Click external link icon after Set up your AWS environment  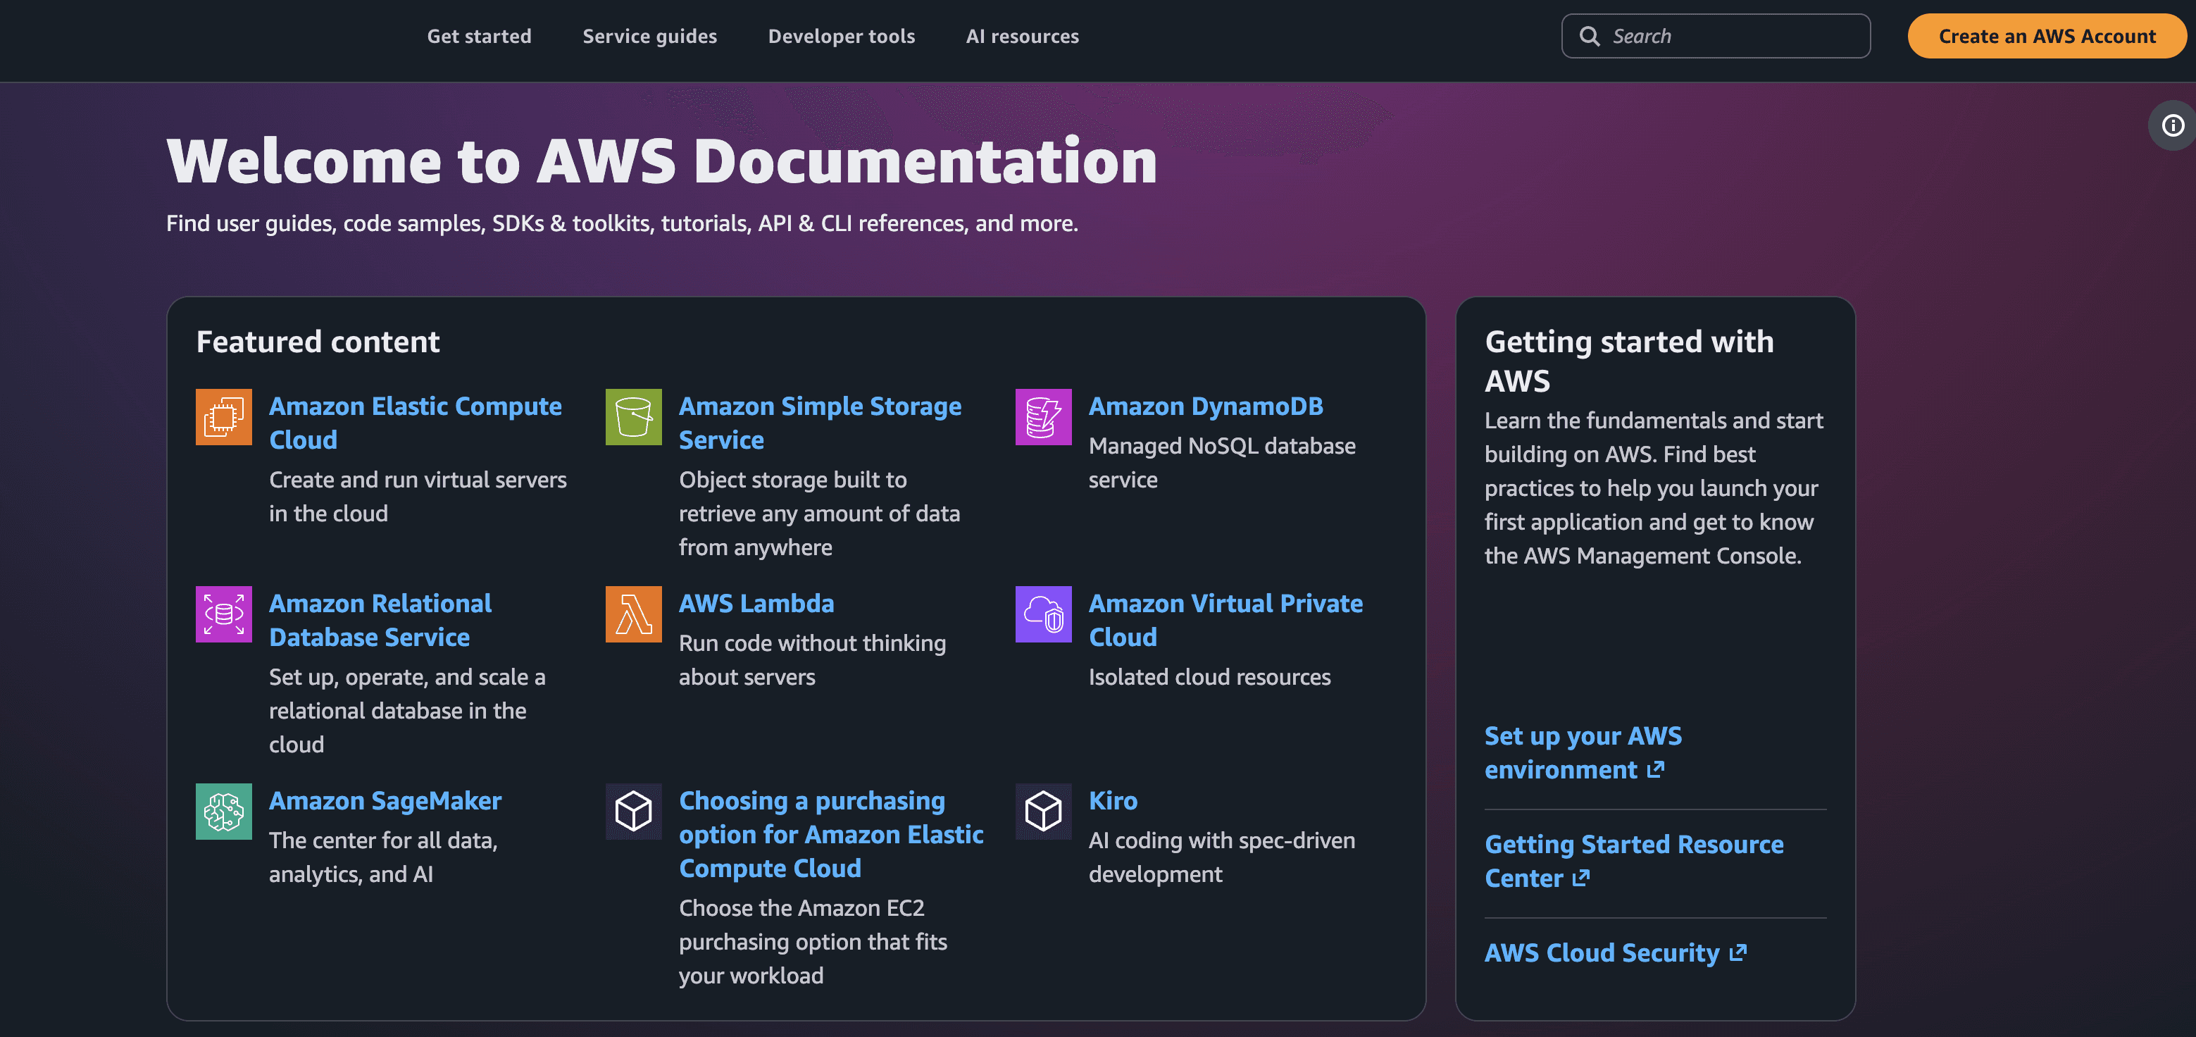coord(1656,770)
